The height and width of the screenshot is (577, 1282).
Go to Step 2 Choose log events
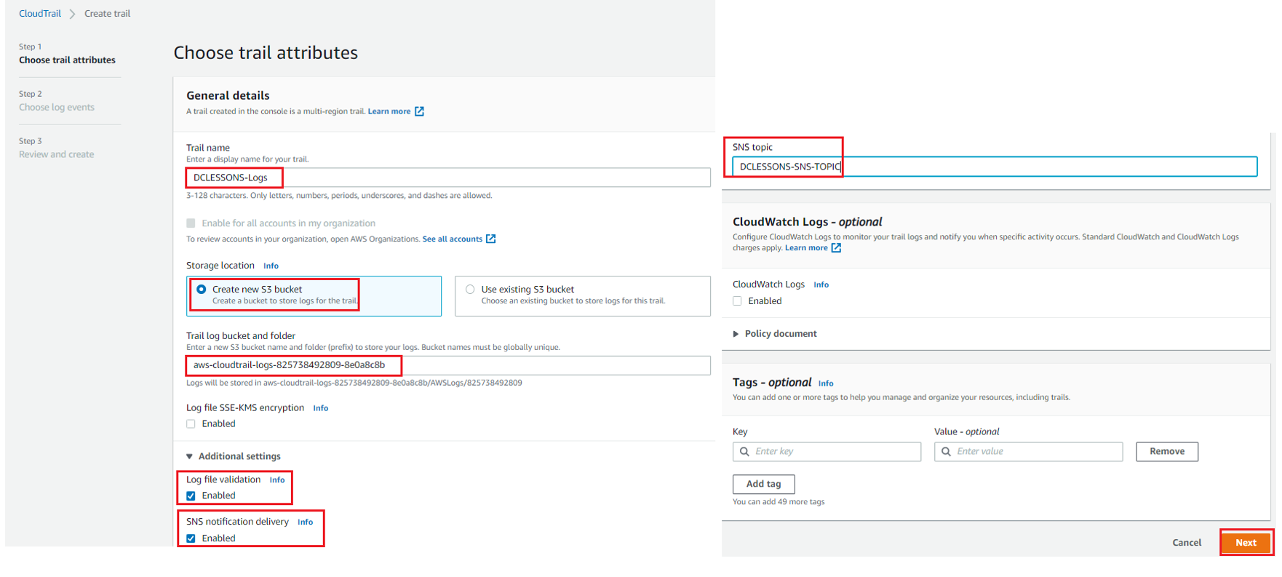pos(57,108)
